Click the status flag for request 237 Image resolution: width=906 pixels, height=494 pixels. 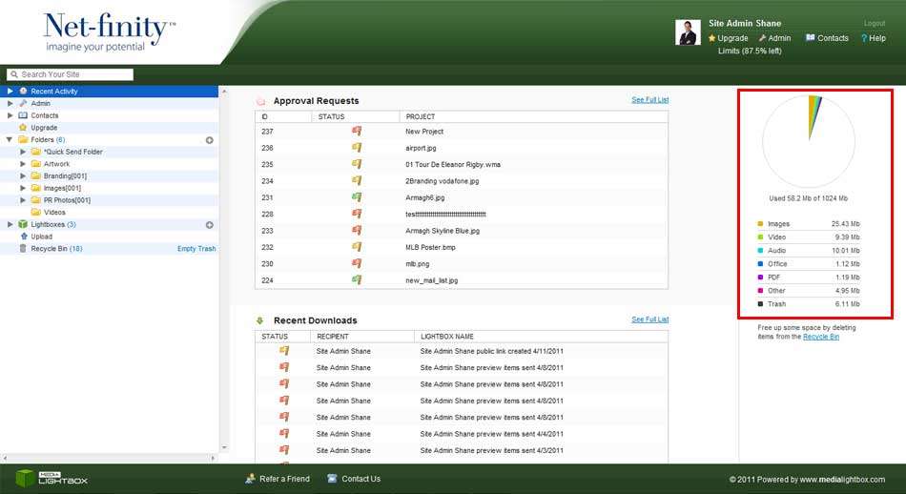click(x=357, y=131)
